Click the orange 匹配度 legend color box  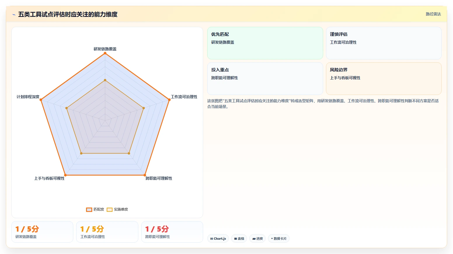[89, 209]
